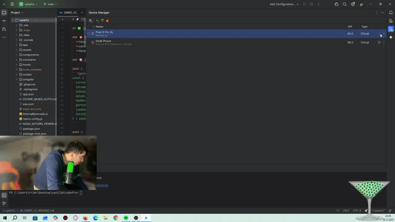Screen dimensions: 395x222
Task: Sort devices by the Name column header
Action: pyautogui.click(x=99, y=27)
